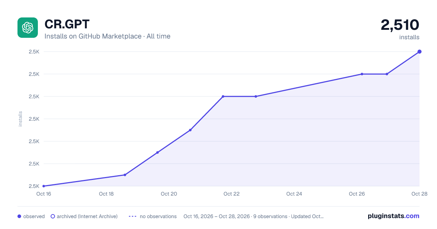Click the CR.GPT title heading
437x229 pixels.
tap(67, 24)
